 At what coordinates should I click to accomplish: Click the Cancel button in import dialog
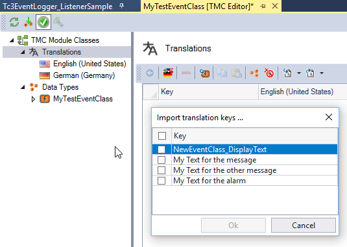(304, 226)
